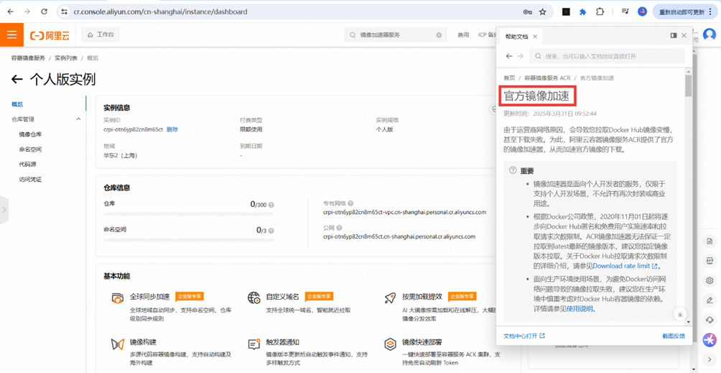Screen dimensions: 721x373
Task: Open the Aliyun user account avatar
Action: point(710,35)
